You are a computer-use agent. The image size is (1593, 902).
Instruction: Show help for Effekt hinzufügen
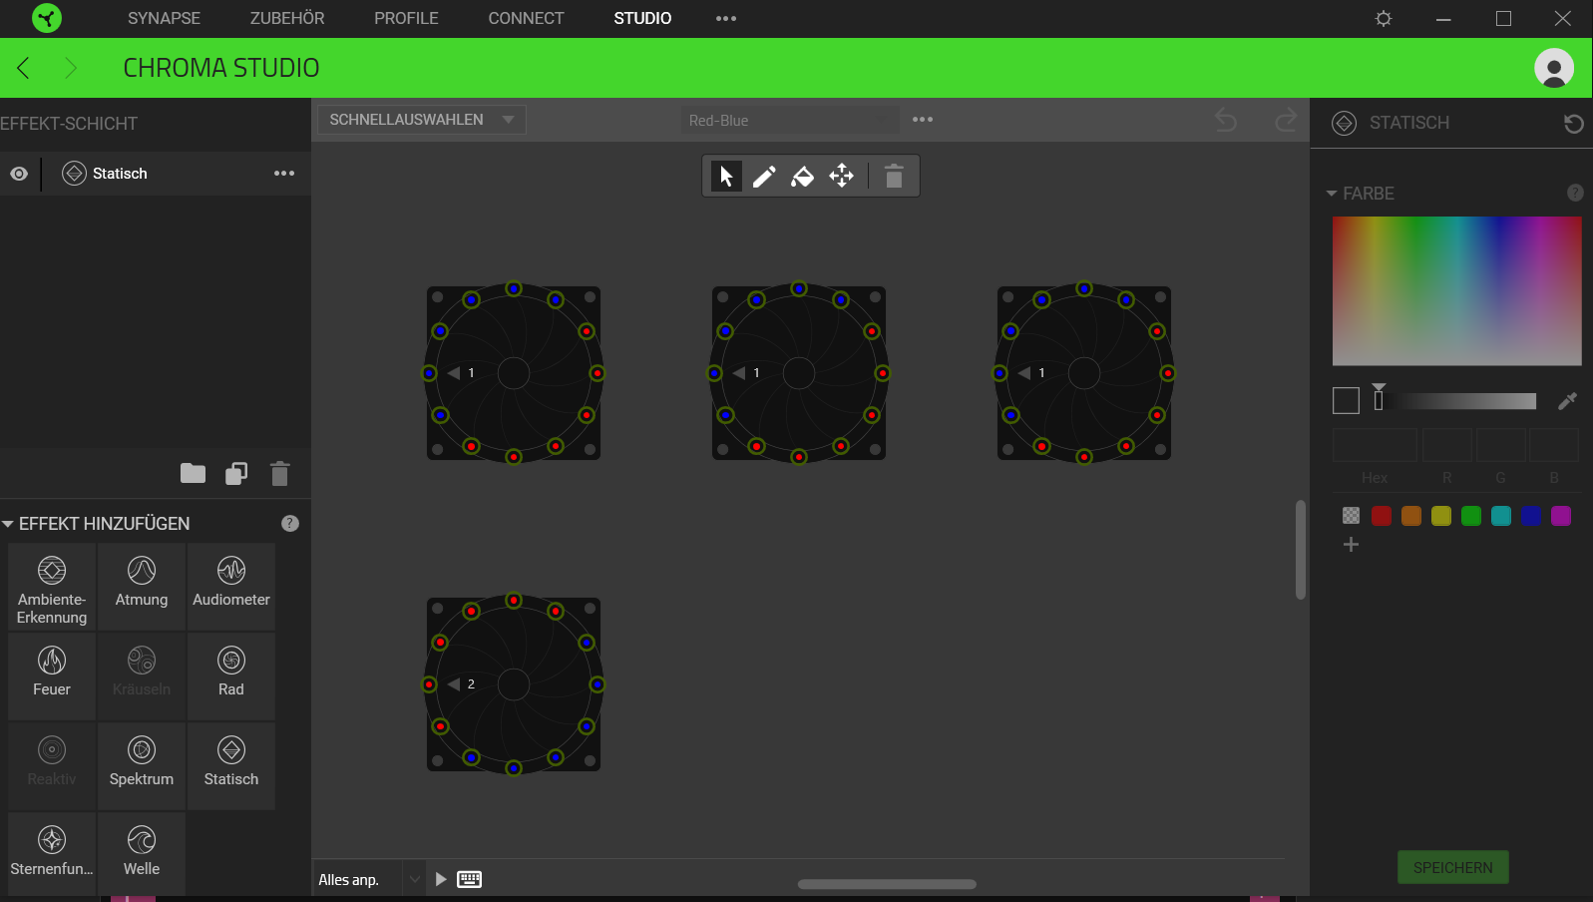[x=290, y=523]
